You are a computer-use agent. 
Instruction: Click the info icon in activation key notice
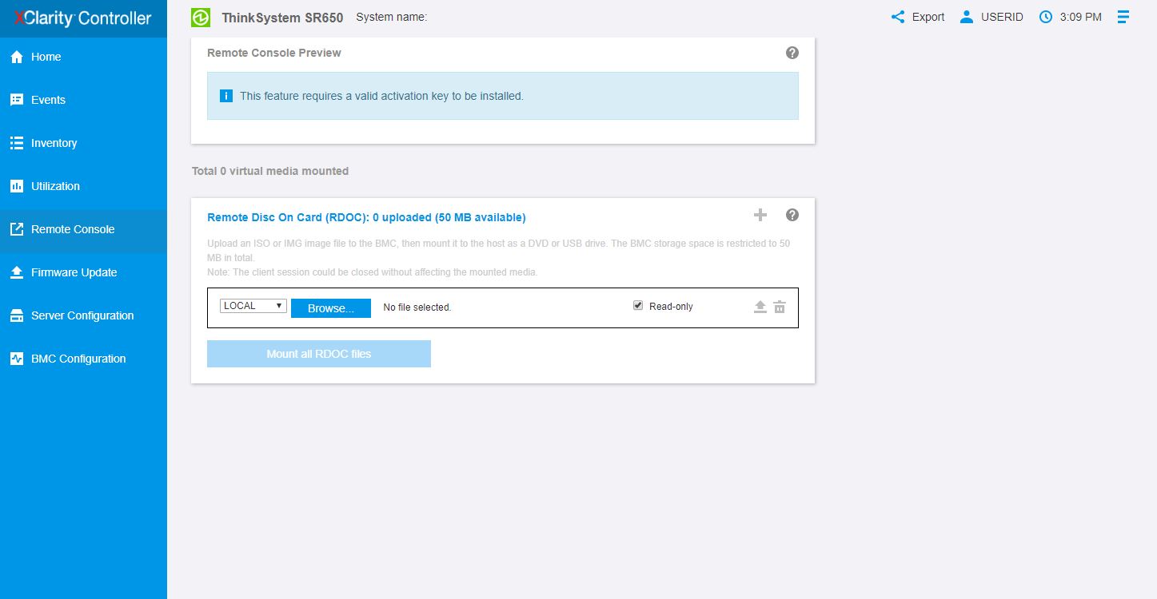point(226,96)
